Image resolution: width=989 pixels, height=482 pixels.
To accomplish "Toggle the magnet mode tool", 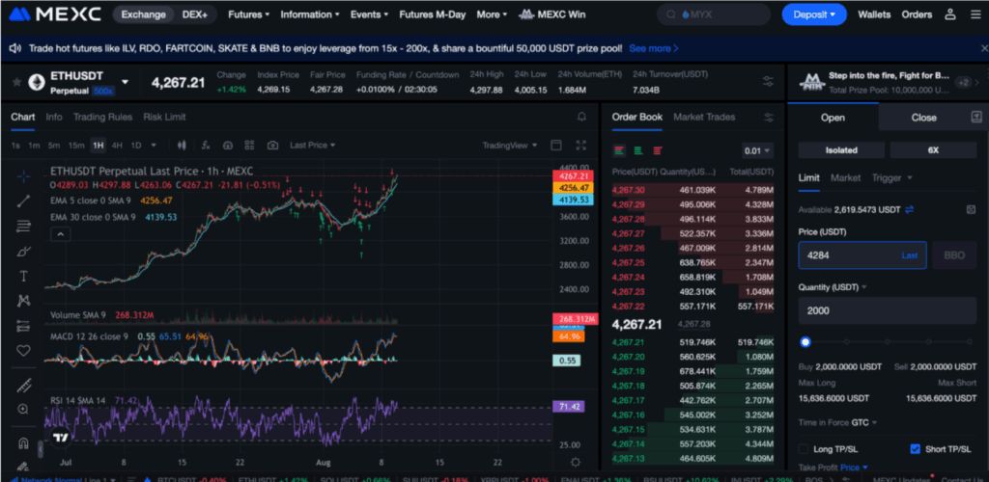I will point(23,443).
